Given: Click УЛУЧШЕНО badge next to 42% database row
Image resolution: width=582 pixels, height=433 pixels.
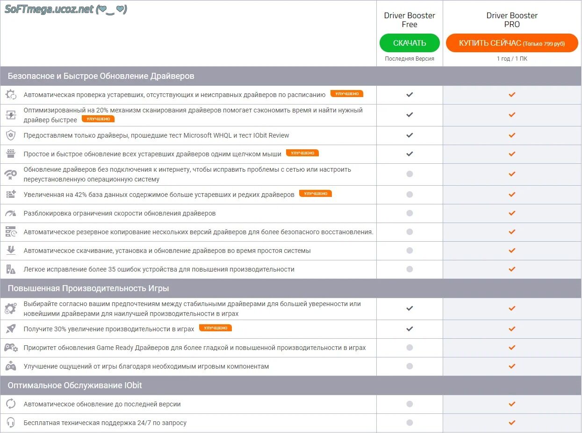Looking at the screenshot, I should click(x=316, y=194).
